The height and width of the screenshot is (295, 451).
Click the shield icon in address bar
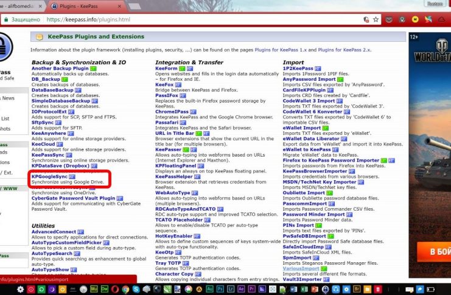tap(366, 19)
